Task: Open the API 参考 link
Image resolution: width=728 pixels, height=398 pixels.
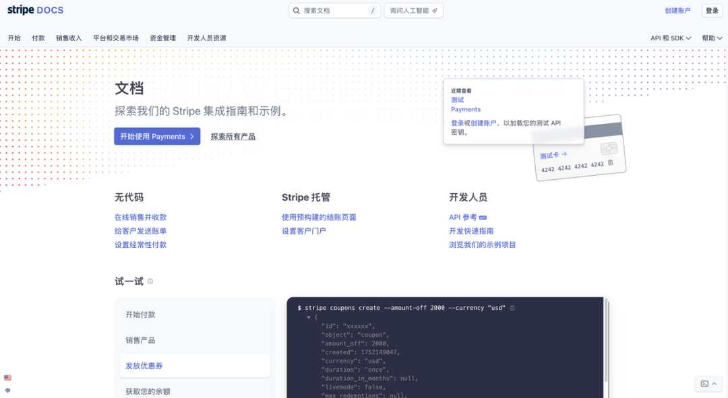Action: point(462,217)
